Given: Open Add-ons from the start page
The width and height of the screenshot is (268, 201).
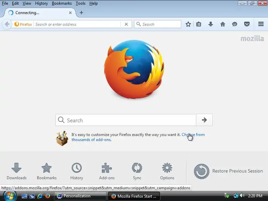Looking at the screenshot, I should 107,171.
